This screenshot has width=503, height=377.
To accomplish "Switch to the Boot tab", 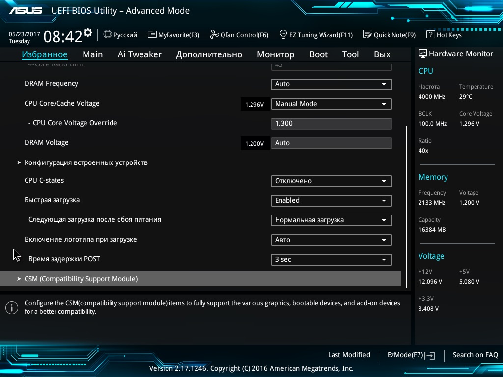I will click(x=318, y=54).
